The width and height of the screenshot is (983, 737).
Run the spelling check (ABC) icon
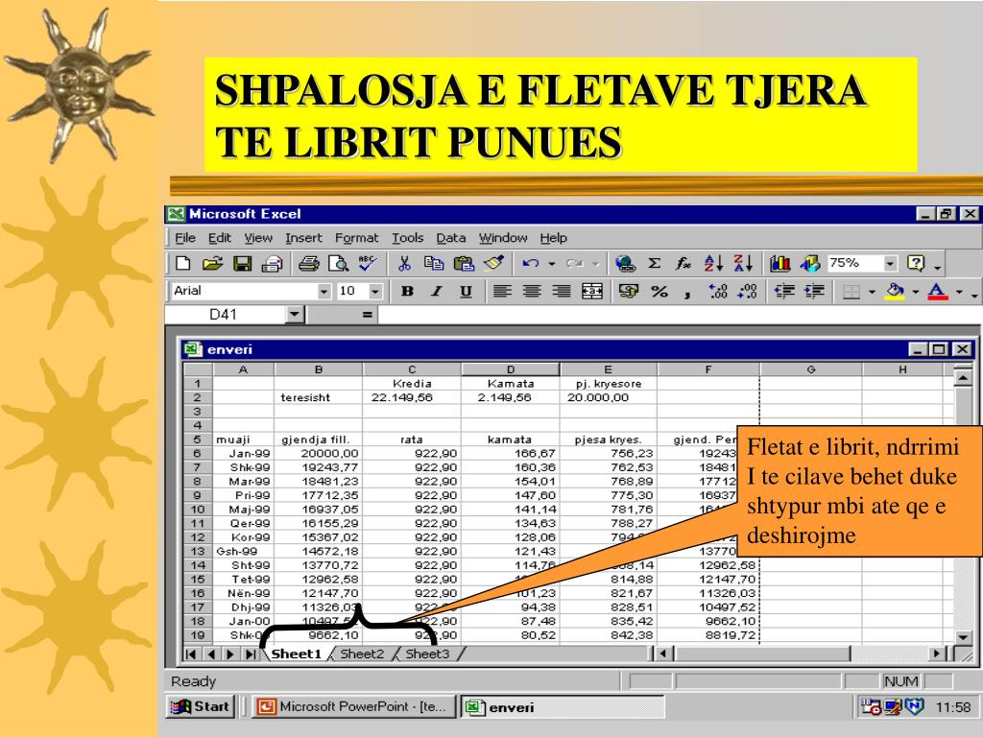point(368,263)
